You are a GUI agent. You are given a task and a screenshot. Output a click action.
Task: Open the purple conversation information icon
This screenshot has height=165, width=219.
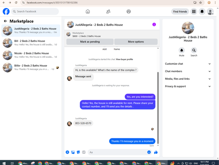pos(154,25)
